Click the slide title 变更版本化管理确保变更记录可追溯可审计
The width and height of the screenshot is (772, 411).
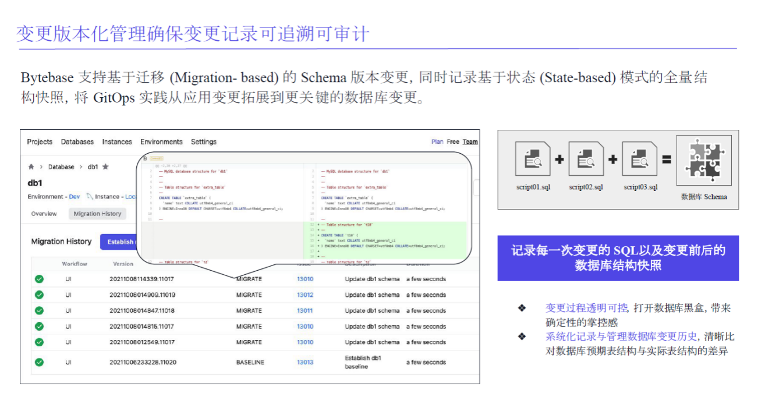[192, 34]
